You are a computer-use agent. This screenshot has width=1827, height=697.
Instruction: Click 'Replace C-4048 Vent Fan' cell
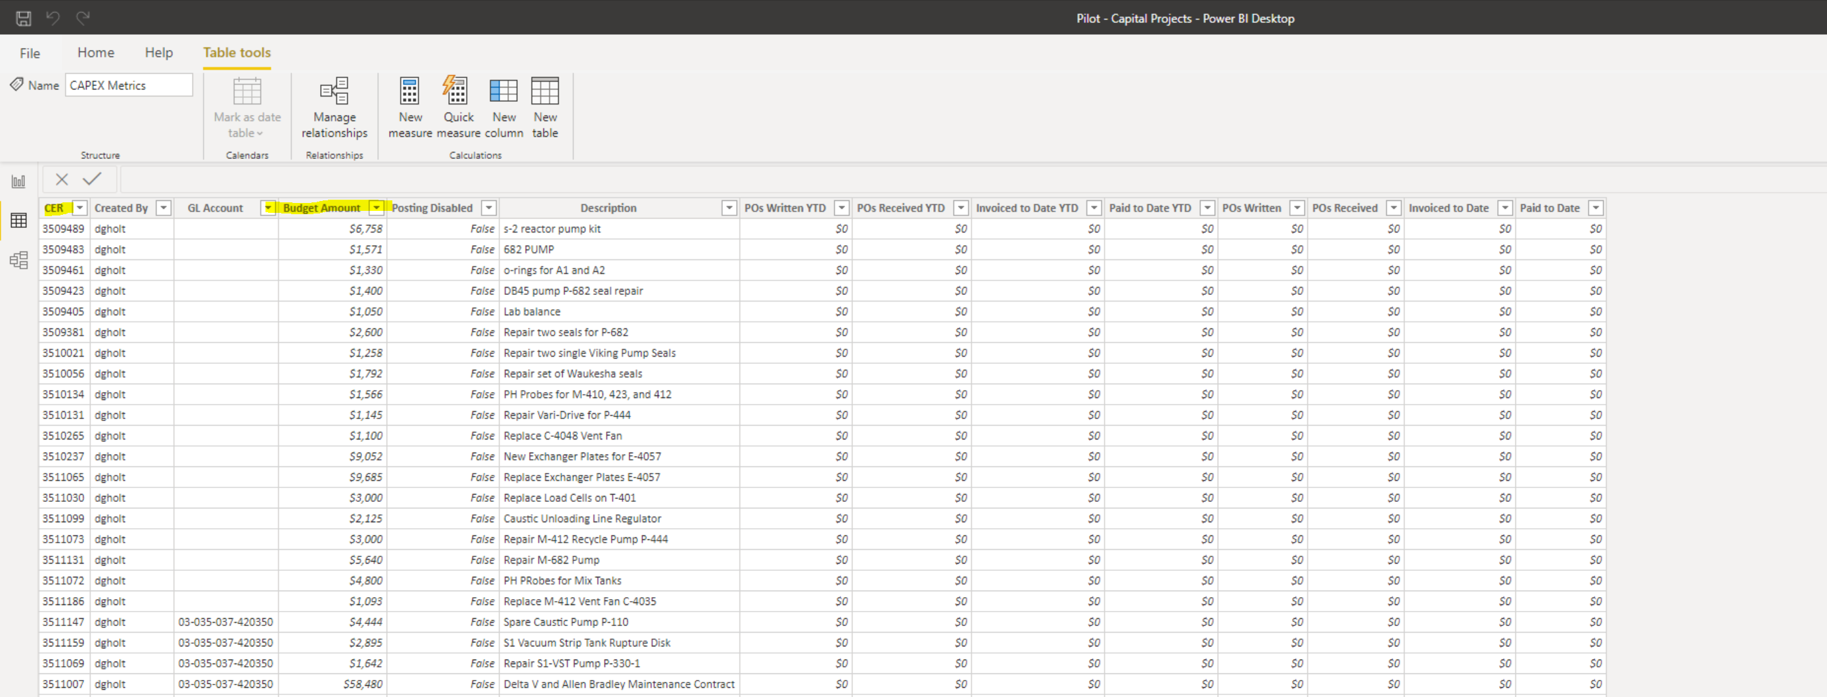619,436
